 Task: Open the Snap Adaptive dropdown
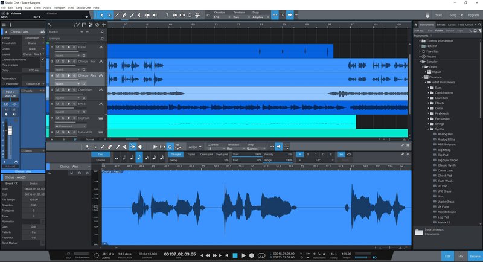(x=260, y=18)
